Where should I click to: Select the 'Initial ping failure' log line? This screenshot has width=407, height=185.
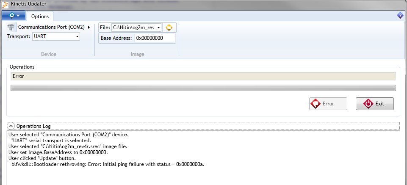pyautogui.click(x=108, y=164)
